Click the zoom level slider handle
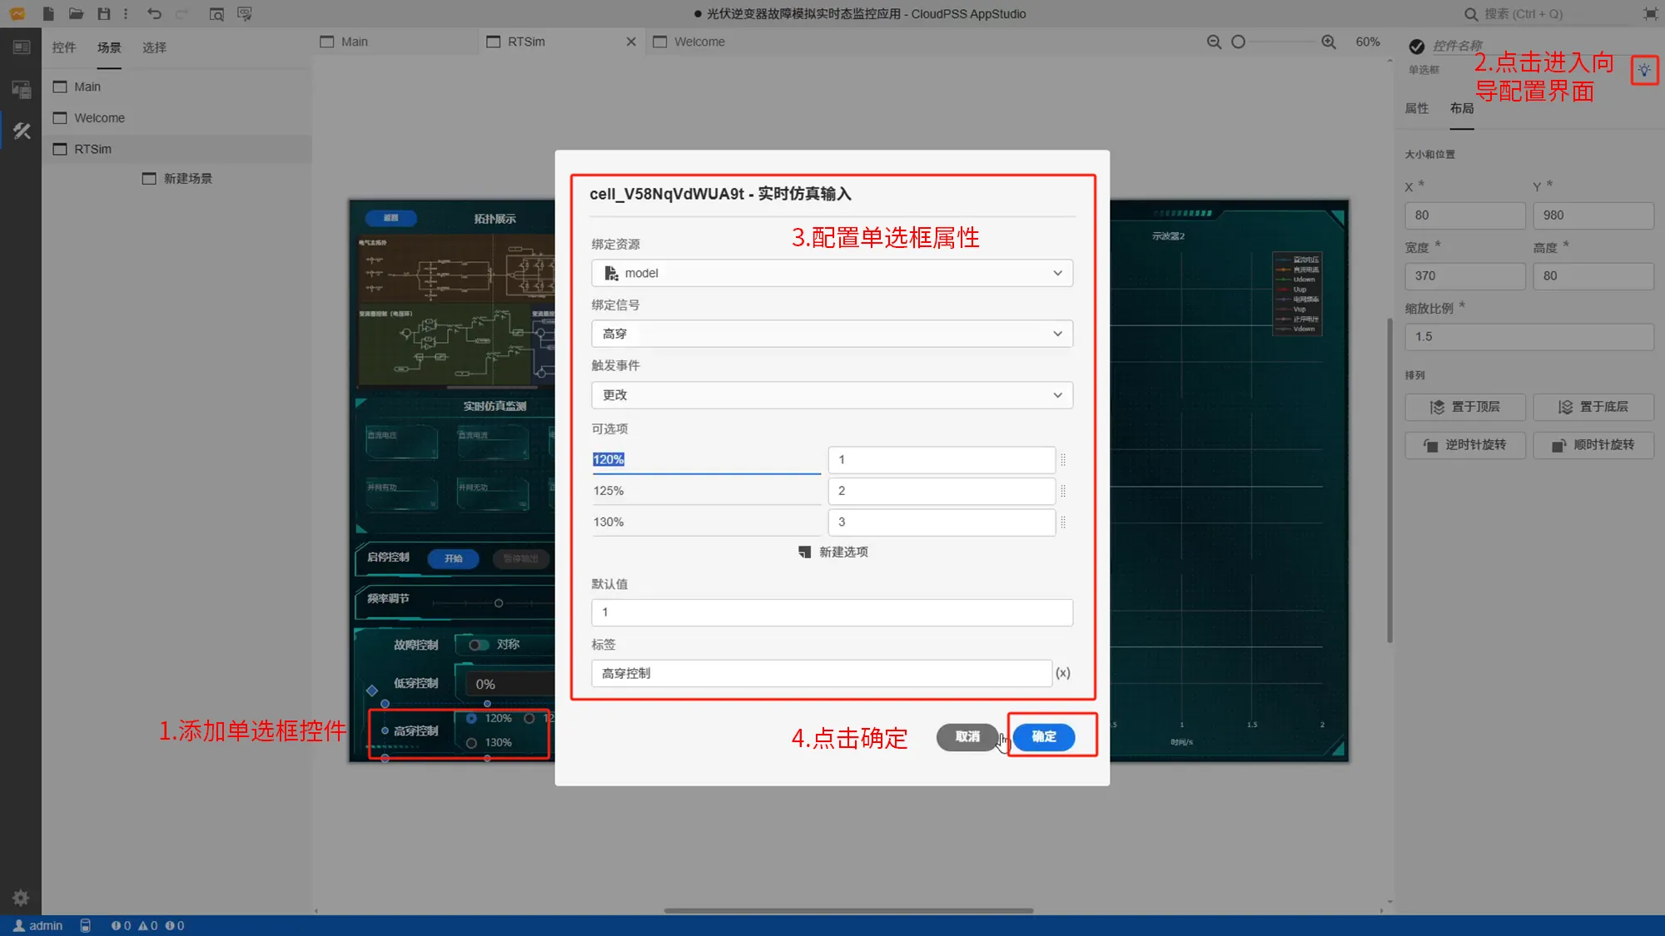 click(1238, 42)
